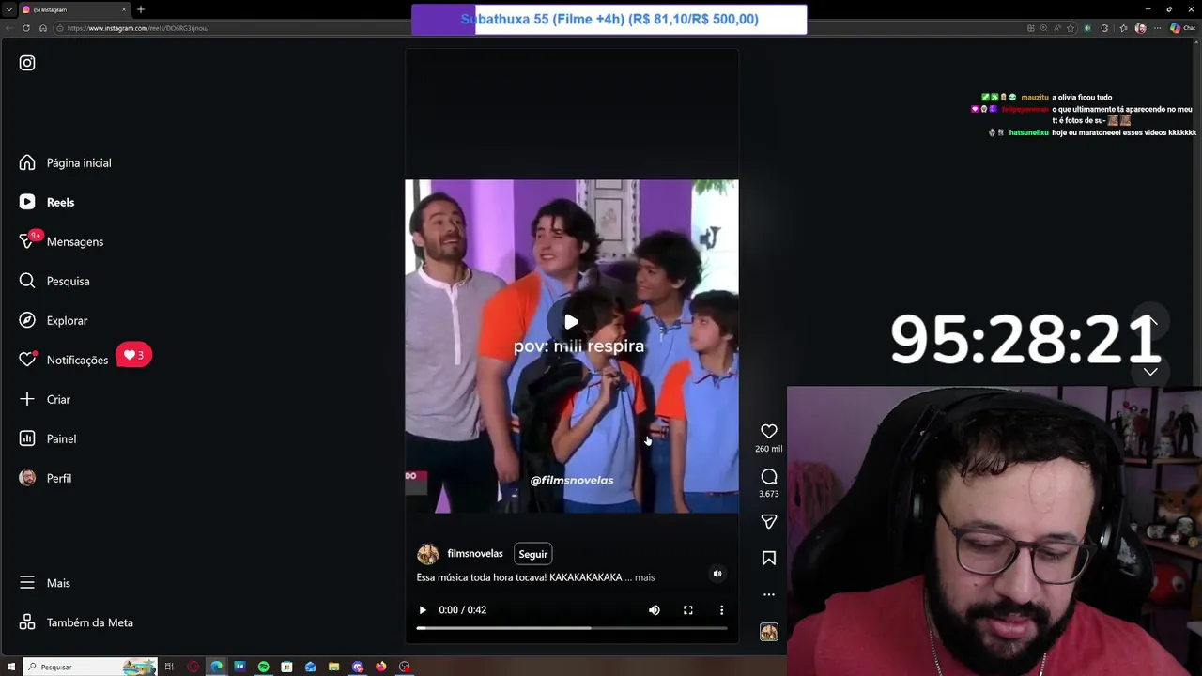Go to next reel down arrow

click(x=1150, y=372)
